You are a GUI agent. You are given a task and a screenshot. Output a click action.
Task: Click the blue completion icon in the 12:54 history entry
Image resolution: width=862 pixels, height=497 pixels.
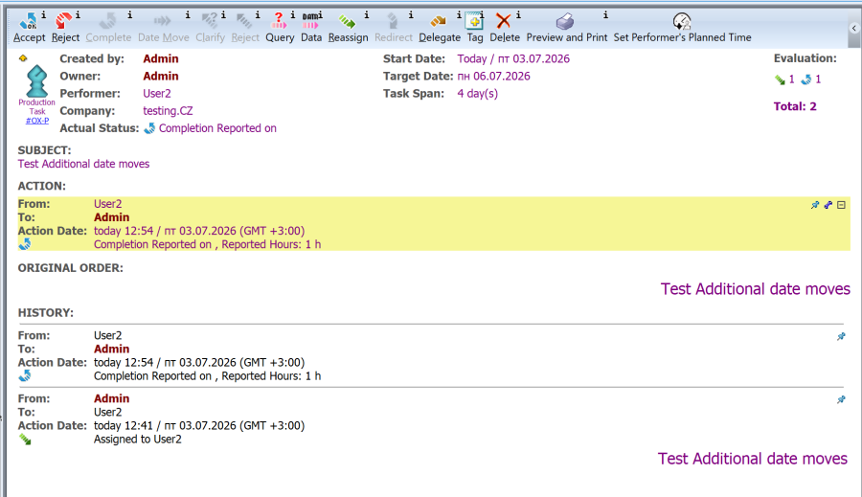coord(25,376)
